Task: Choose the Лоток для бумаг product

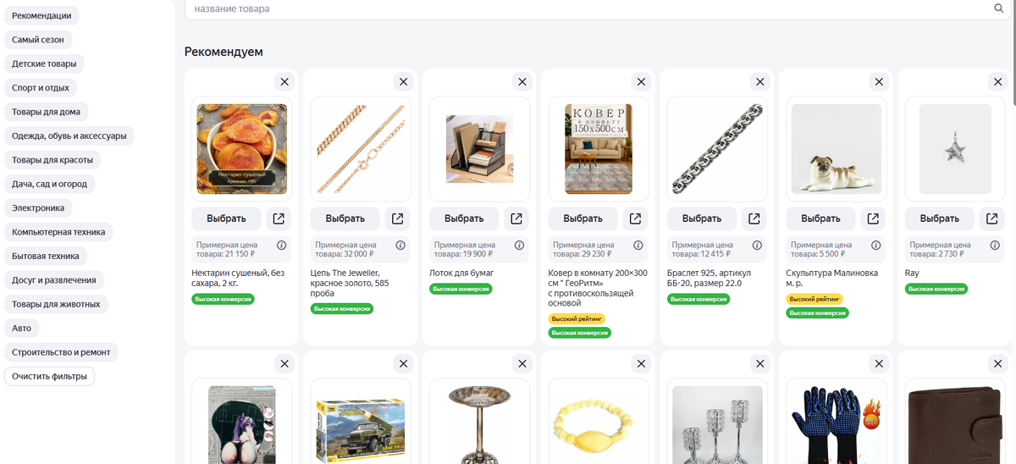Action: coord(464,218)
